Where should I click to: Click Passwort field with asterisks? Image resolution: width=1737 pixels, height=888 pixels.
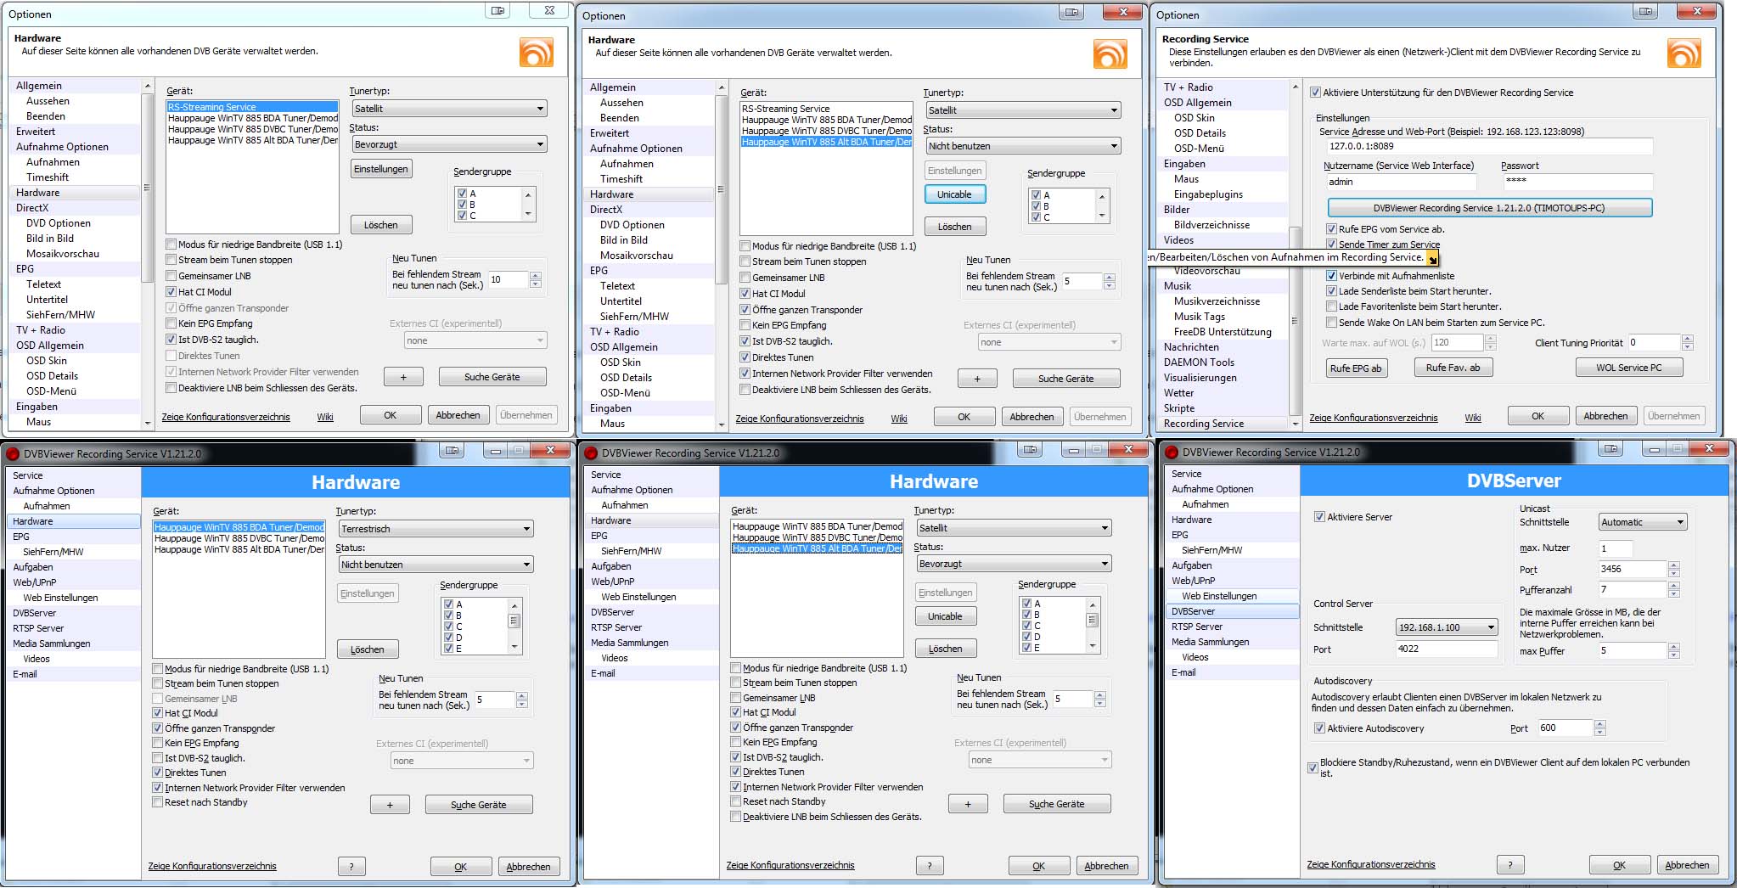1577,181
